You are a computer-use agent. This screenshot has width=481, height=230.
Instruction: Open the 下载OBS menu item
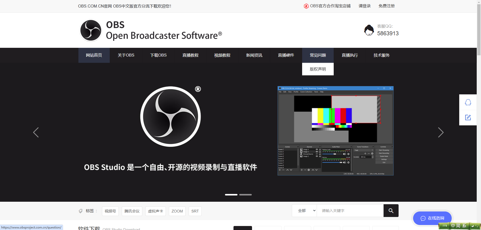[x=158, y=55]
